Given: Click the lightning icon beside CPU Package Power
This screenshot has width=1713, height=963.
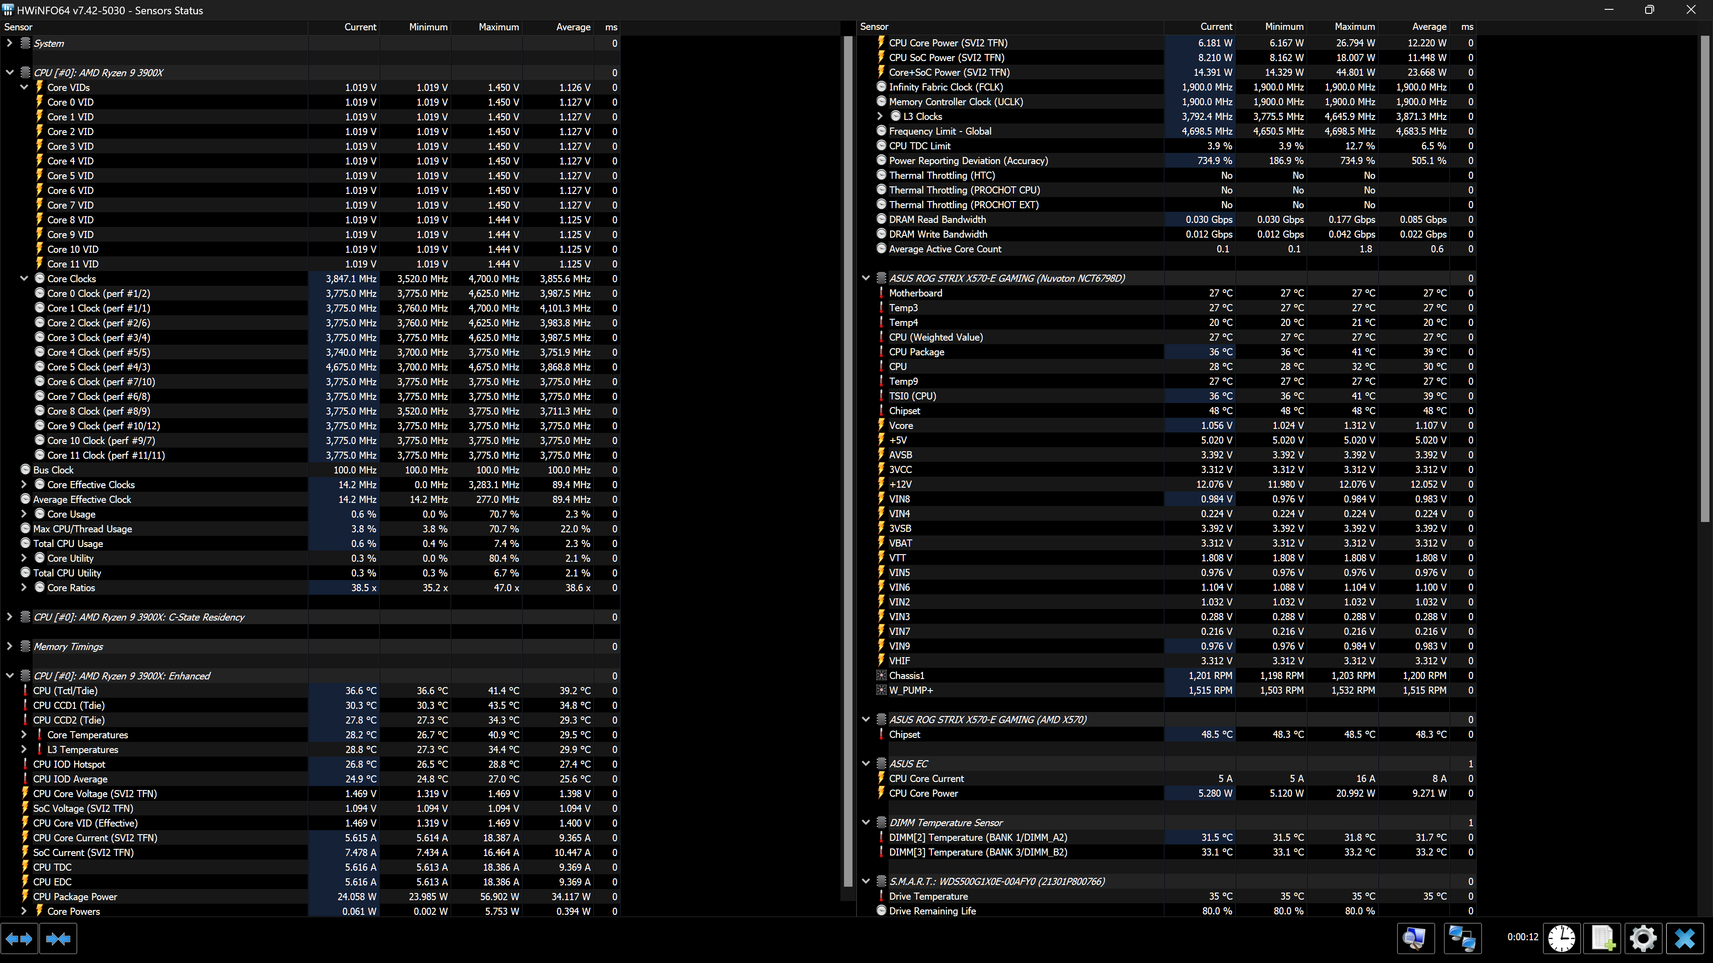Looking at the screenshot, I should (x=25, y=897).
